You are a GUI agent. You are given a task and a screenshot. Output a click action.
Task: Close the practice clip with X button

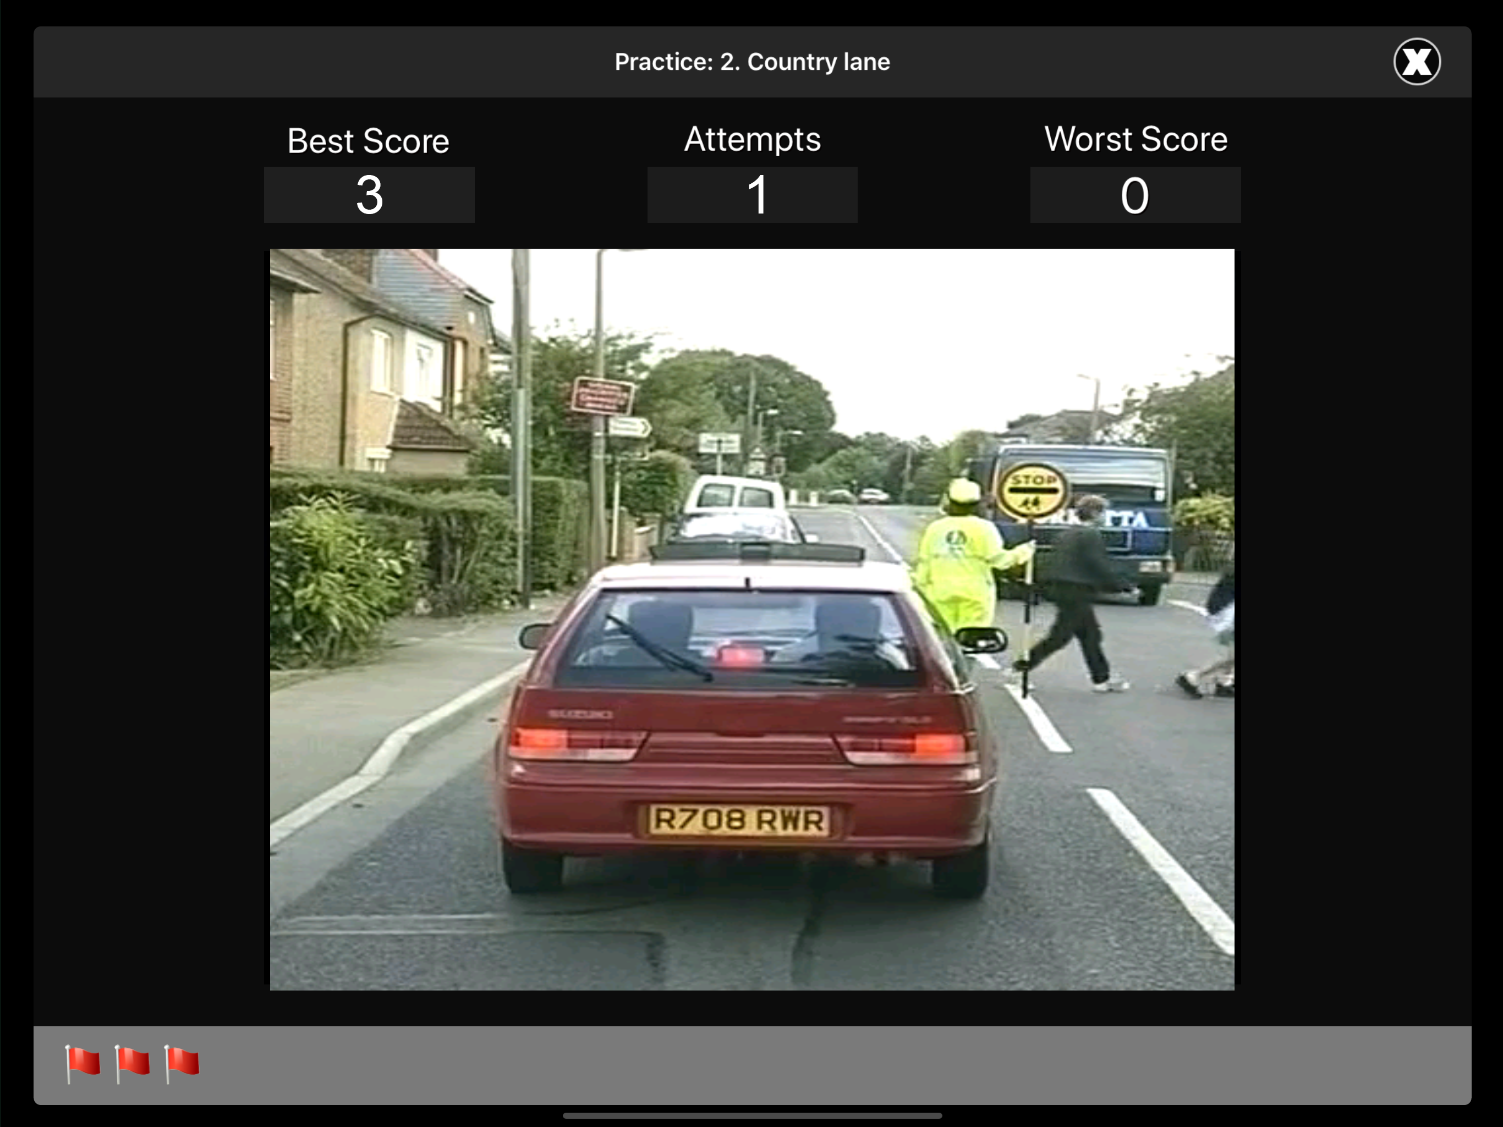(1417, 62)
